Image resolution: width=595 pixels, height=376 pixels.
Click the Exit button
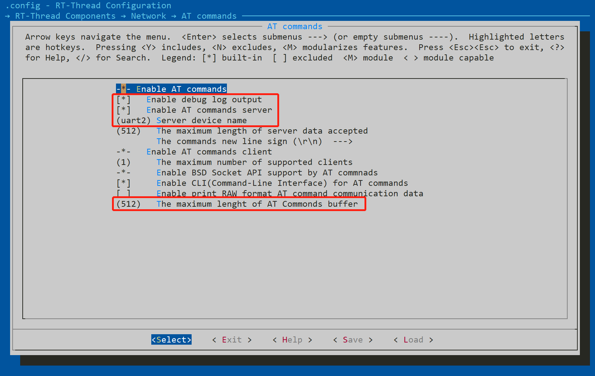pos(232,340)
